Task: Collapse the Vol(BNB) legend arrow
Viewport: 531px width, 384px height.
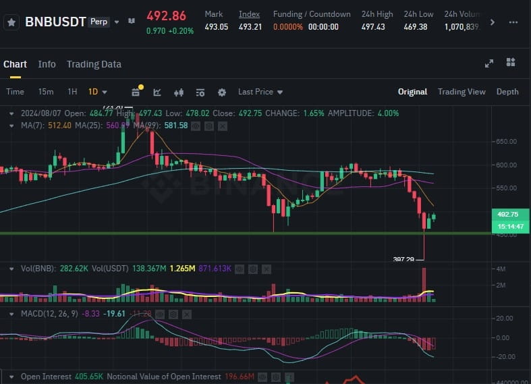Action: [11, 269]
